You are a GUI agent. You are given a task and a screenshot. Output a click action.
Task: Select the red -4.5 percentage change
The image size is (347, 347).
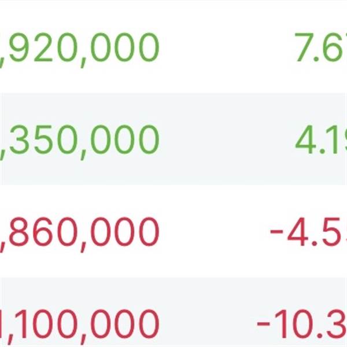[x=308, y=232]
